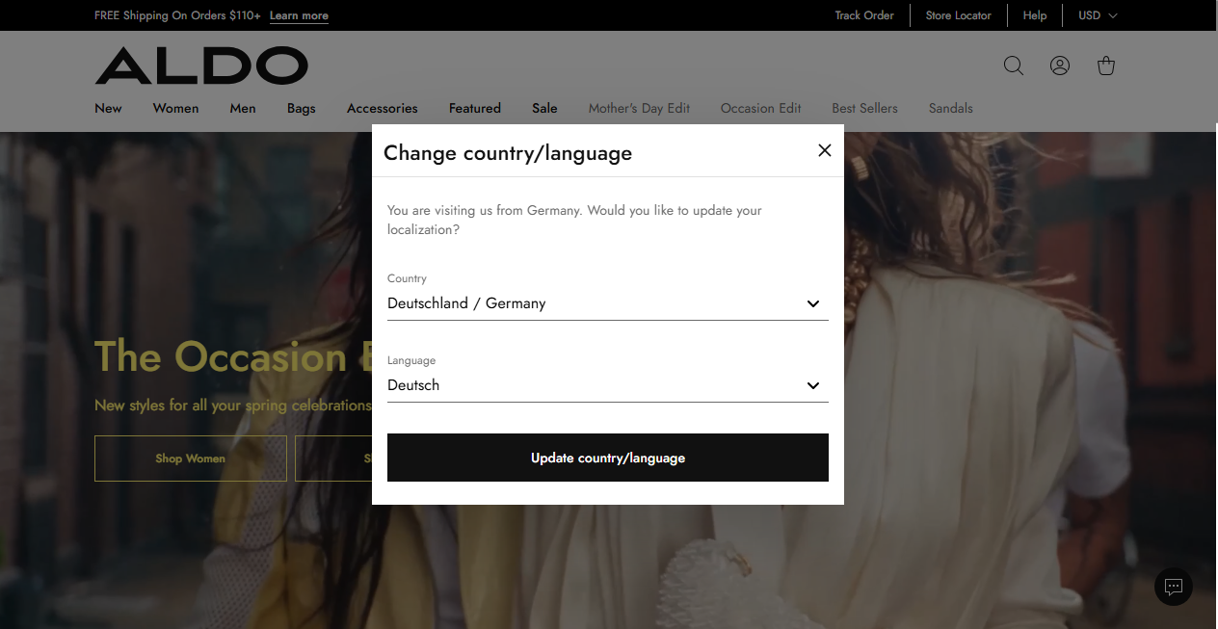Image resolution: width=1218 pixels, height=629 pixels.
Task: Open the Sale menu item
Action: point(544,109)
